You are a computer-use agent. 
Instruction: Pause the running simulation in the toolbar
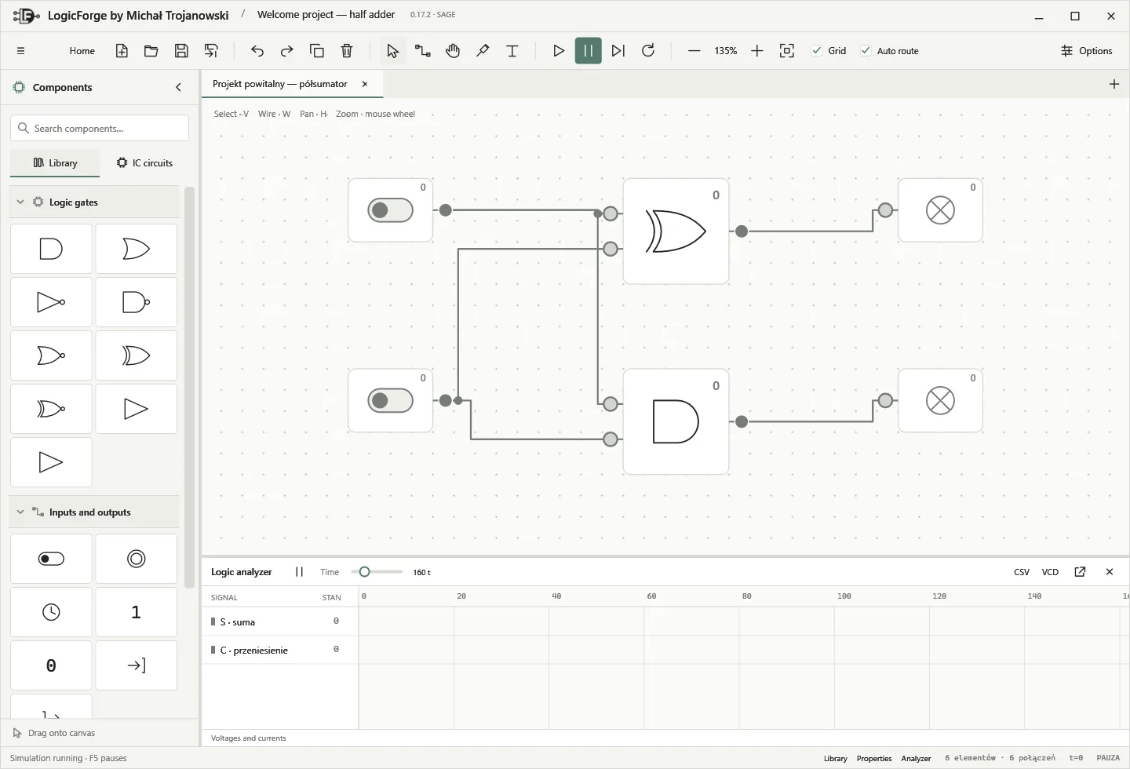[x=589, y=51]
